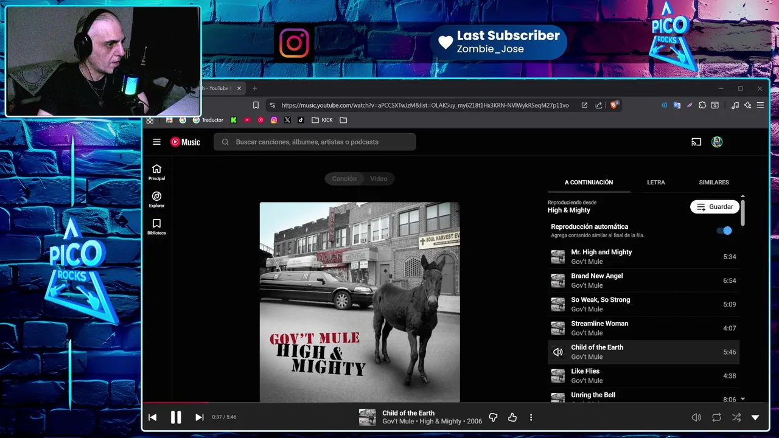Collapse the player page with down arrow
The width and height of the screenshot is (779, 438).
(755, 417)
